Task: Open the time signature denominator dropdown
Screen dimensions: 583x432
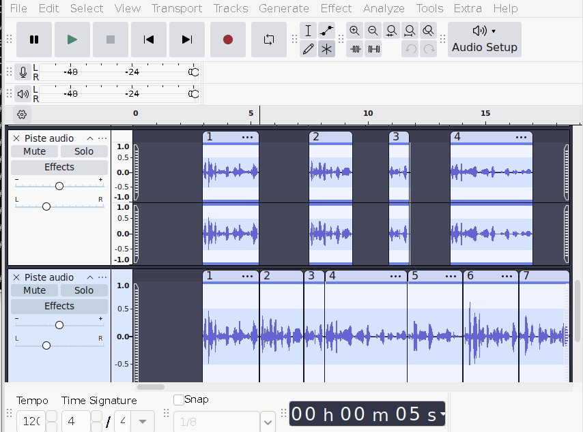Action: click(x=142, y=421)
